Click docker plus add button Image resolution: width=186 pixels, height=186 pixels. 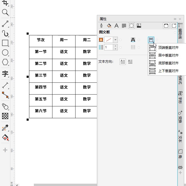click(x=180, y=173)
